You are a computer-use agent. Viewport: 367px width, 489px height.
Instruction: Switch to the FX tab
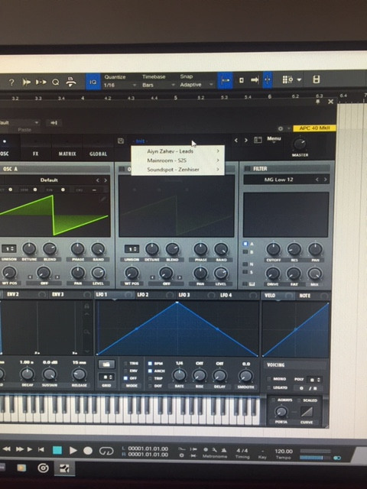(35, 154)
